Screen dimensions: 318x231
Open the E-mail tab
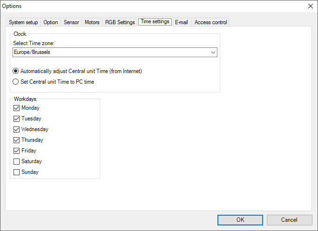point(181,22)
